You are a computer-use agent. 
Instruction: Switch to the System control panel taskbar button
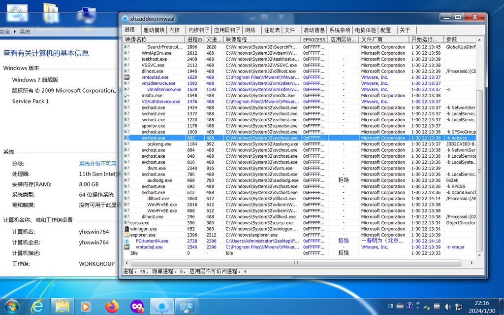(x=187, y=306)
